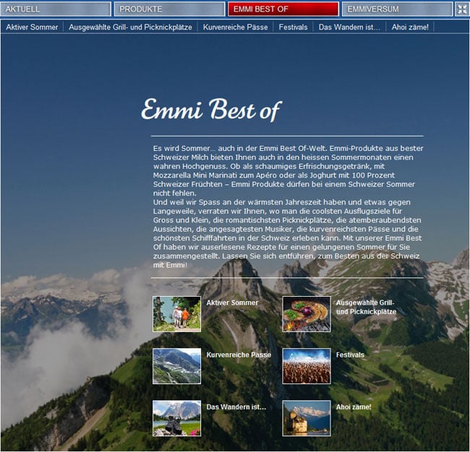Click the fullscreen expand icon

(462, 9)
